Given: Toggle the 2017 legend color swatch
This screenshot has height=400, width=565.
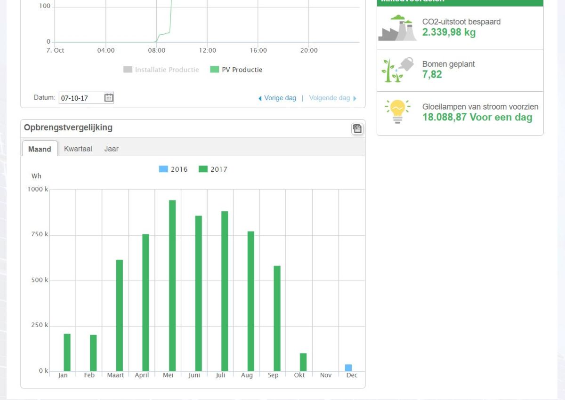Looking at the screenshot, I should (203, 169).
